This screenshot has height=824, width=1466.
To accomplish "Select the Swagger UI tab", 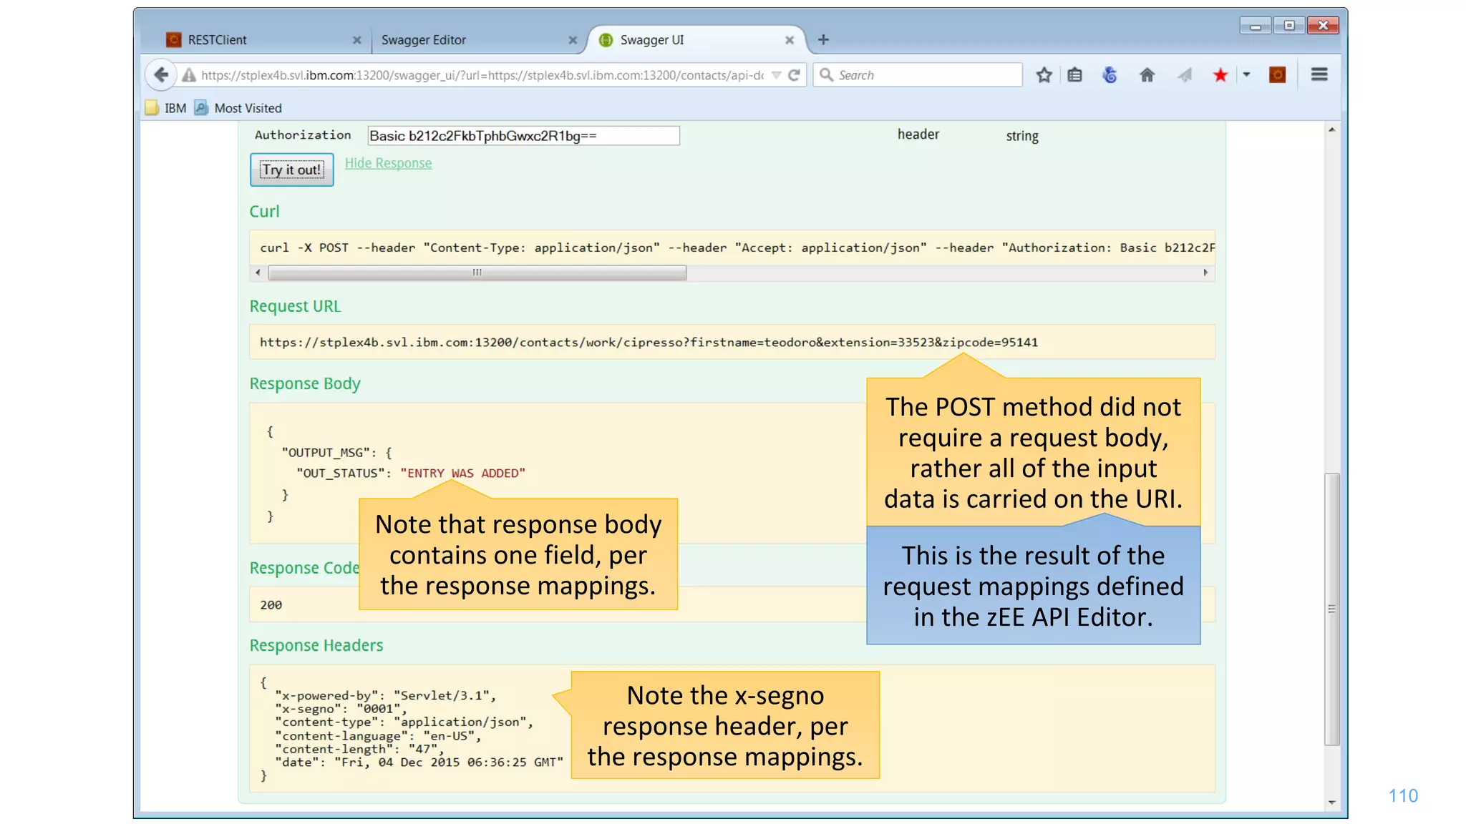I will coord(698,40).
